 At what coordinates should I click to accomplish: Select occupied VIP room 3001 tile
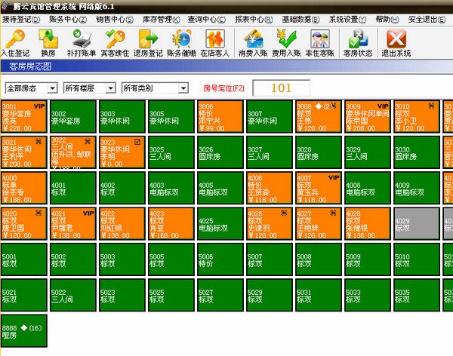pyautogui.click(x=23, y=117)
